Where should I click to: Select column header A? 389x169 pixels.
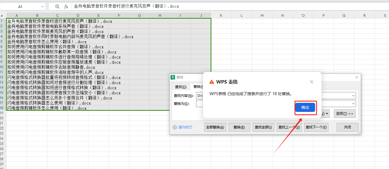click(16, 15)
